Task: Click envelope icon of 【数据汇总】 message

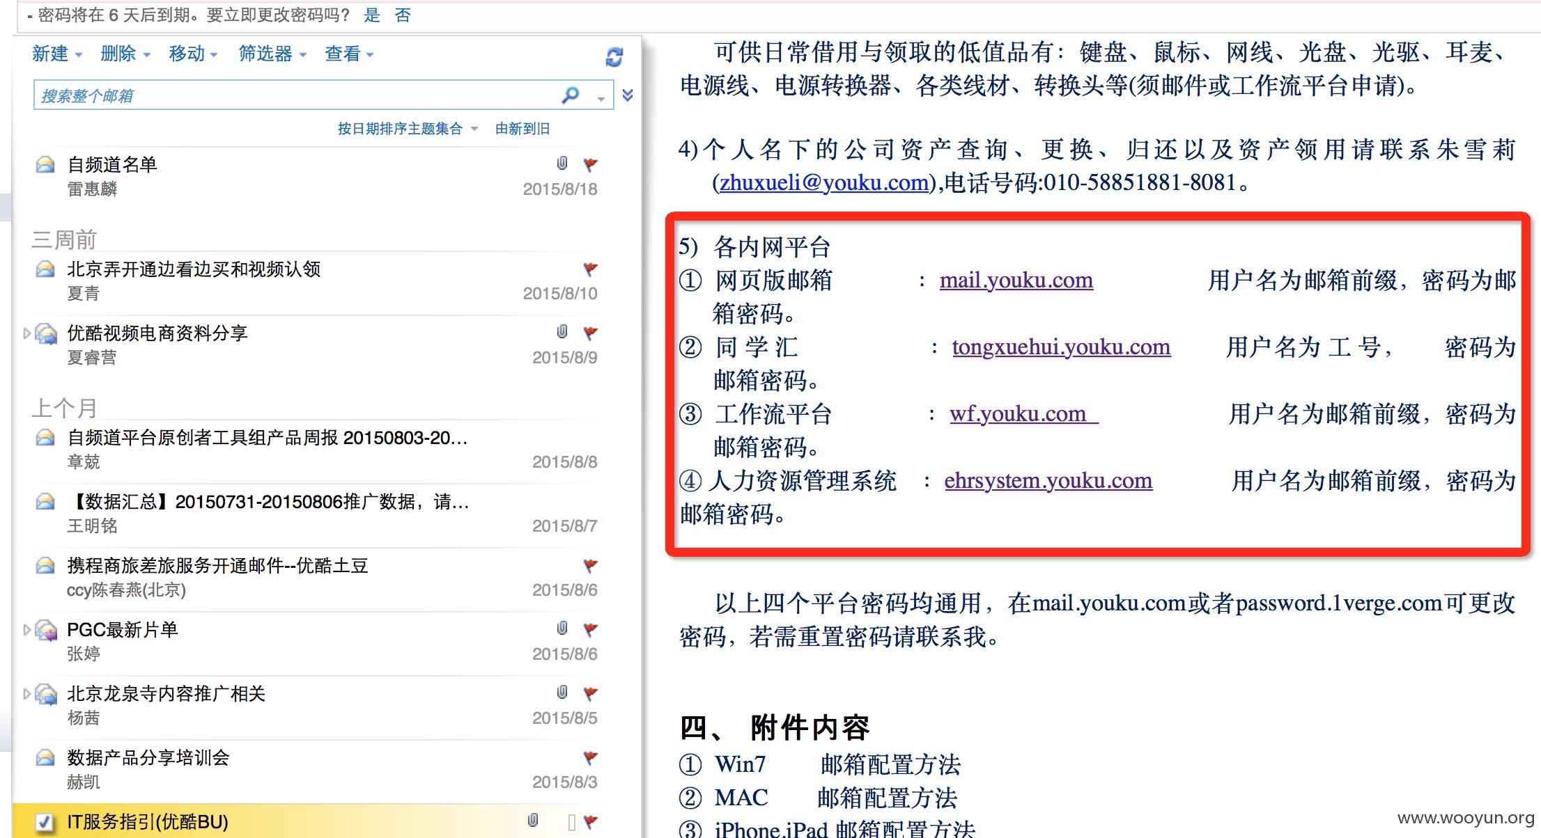Action: pos(45,502)
